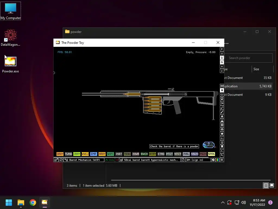This screenshot has height=209, width=278.
Task: Select the DRAY element
Action: 60,154
